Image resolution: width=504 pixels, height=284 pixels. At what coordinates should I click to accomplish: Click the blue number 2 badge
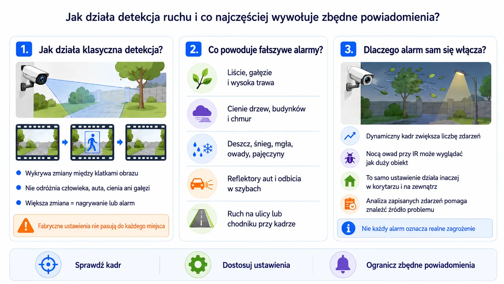[x=194, y=49]
